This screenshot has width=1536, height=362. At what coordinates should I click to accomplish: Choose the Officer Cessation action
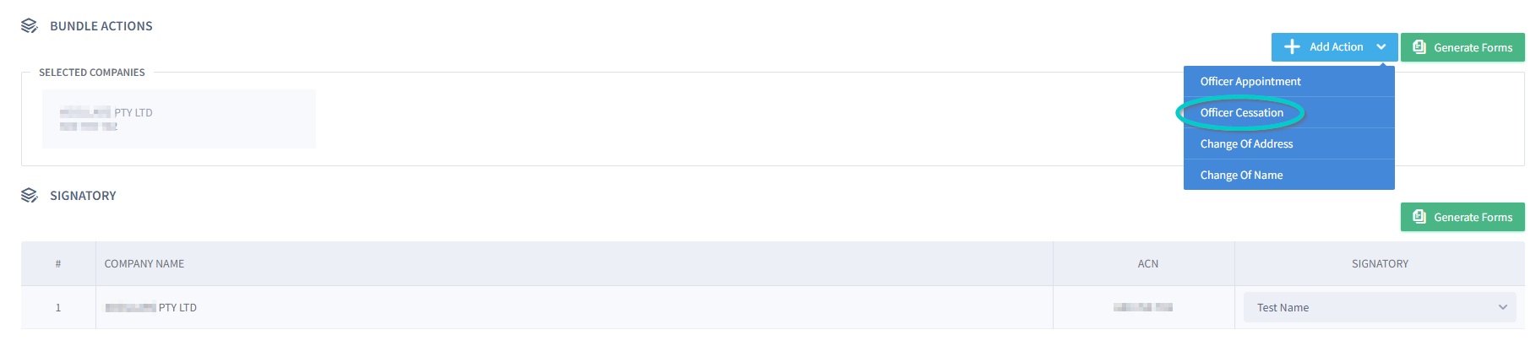[1242, 113]
